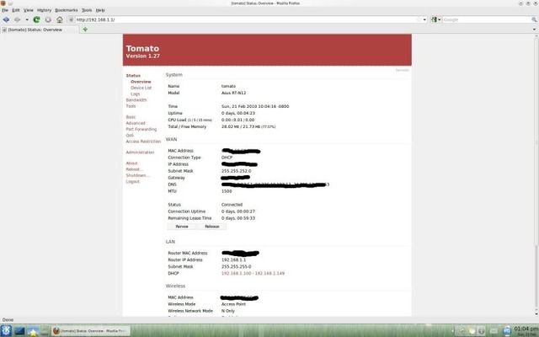Open Port Forwarding settings

(141, 129)
